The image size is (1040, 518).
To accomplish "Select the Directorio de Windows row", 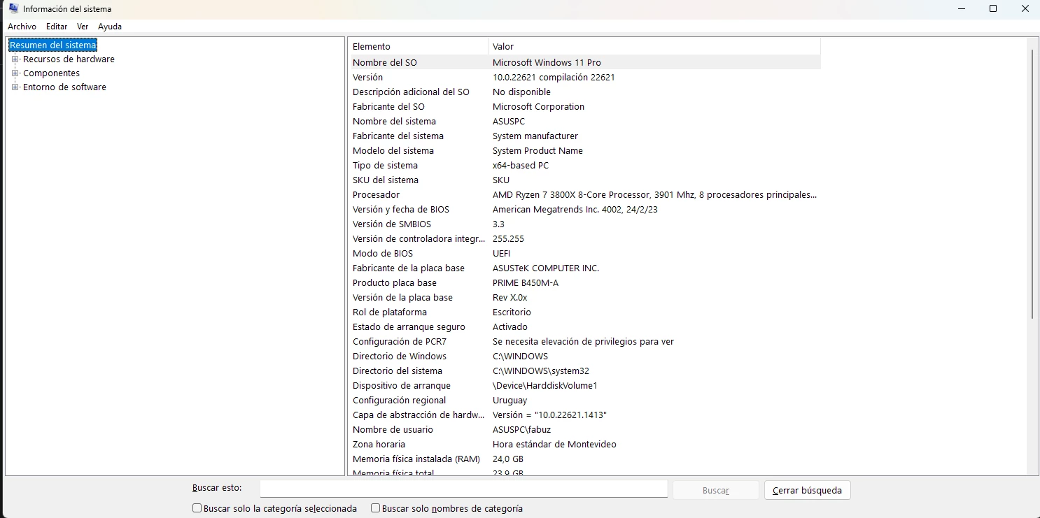I will coord(584,356).
